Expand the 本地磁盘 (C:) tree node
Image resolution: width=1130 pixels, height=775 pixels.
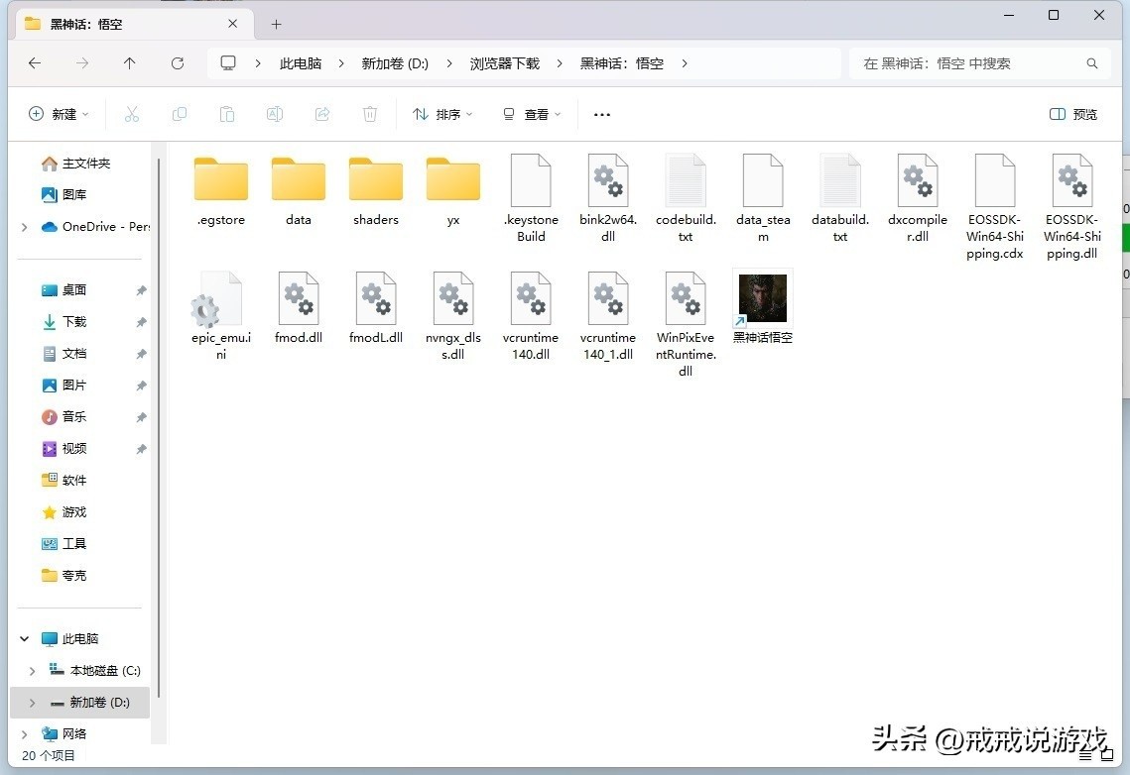[x=32, y=671]
